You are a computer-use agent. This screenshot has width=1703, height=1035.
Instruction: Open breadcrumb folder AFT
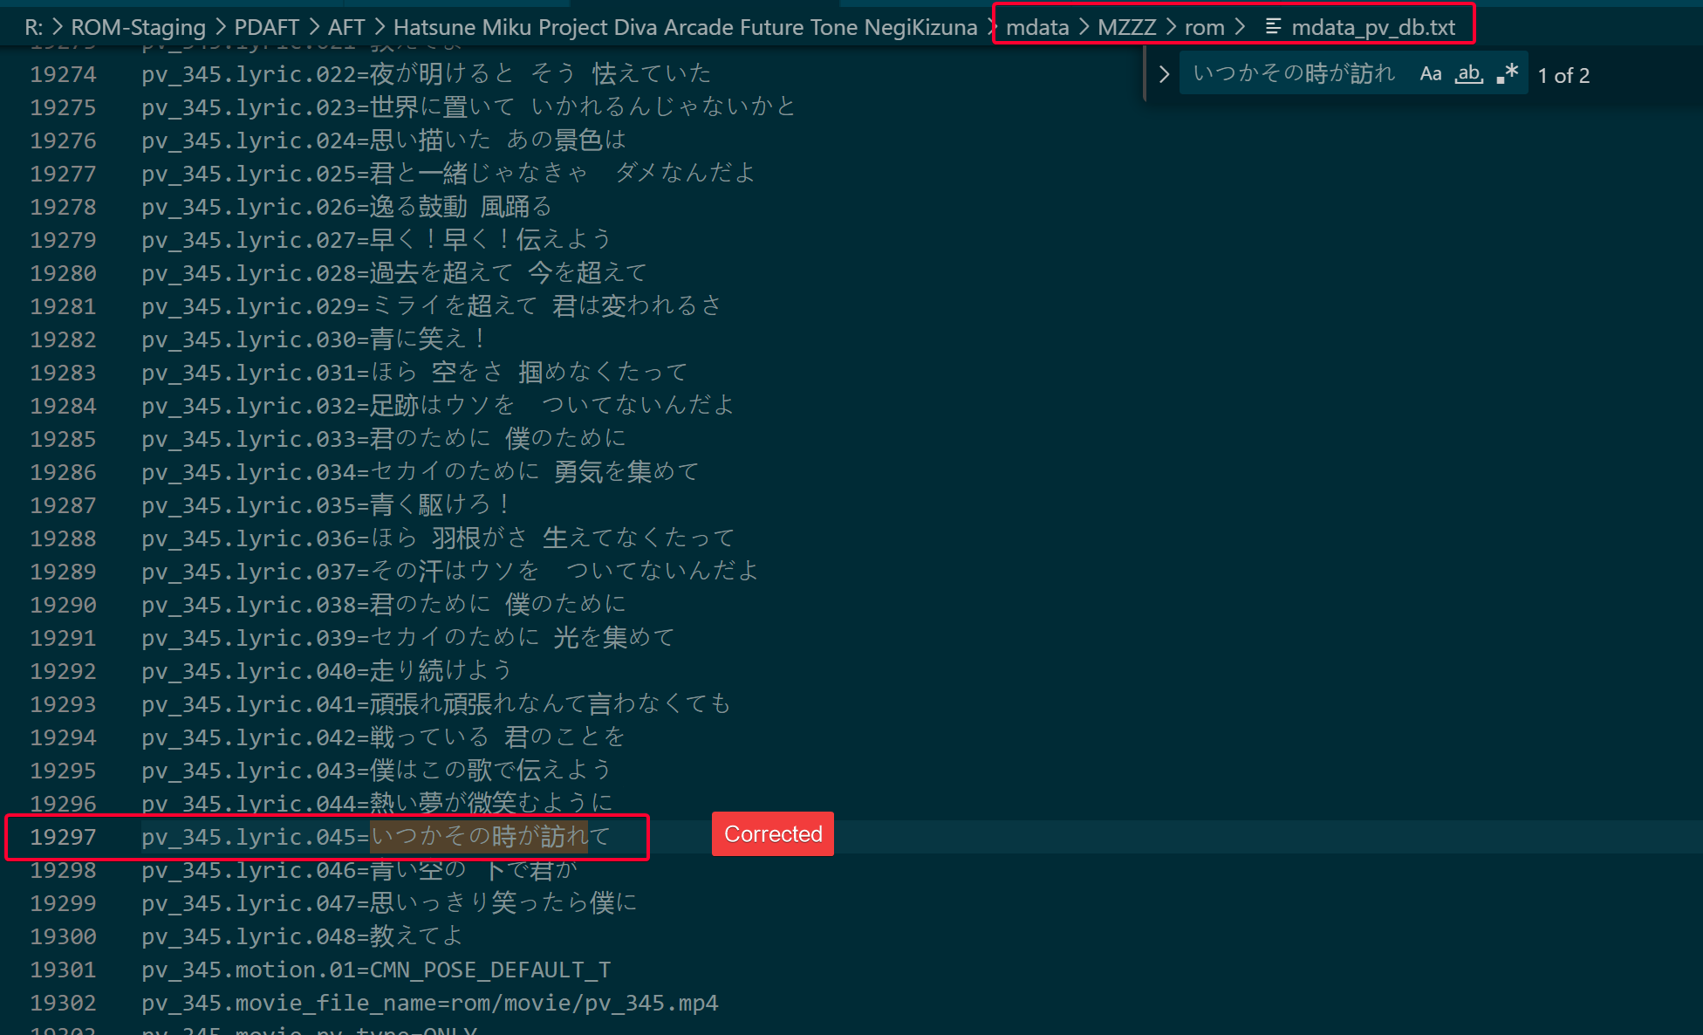(x=346, y=27)
